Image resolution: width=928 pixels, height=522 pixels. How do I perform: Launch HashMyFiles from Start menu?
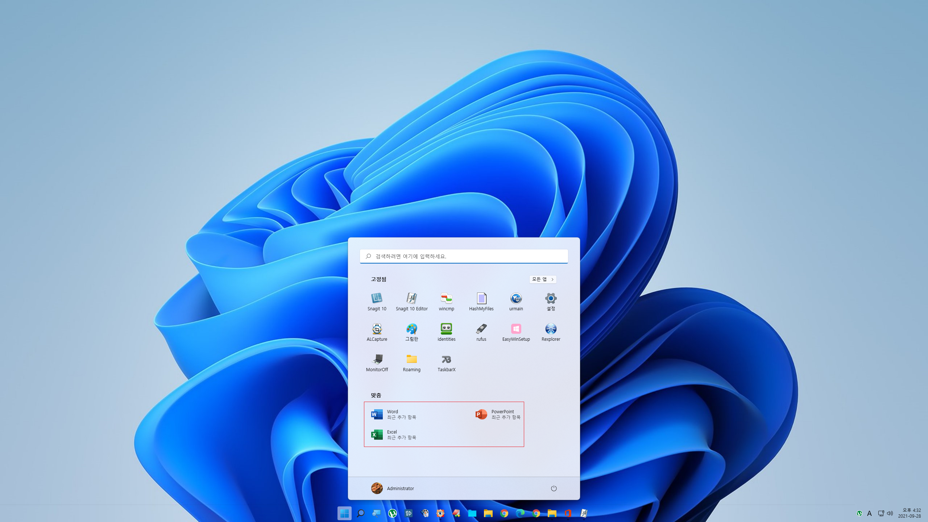[x=481, y=301]
